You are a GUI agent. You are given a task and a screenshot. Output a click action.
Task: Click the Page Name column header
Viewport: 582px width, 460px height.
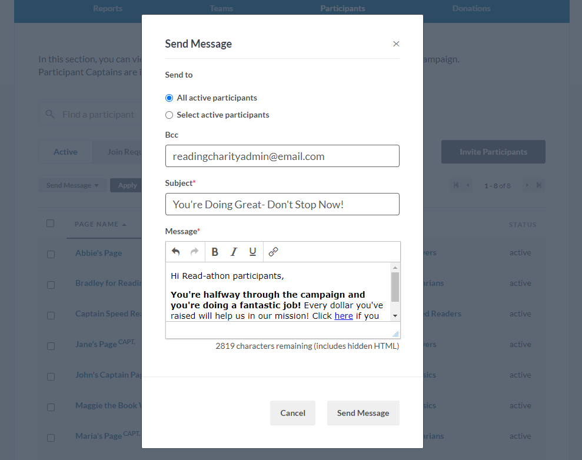tap(97, 225)
